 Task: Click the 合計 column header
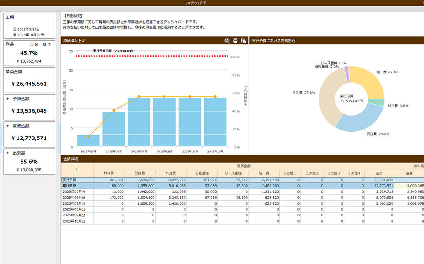coord(379,173)
